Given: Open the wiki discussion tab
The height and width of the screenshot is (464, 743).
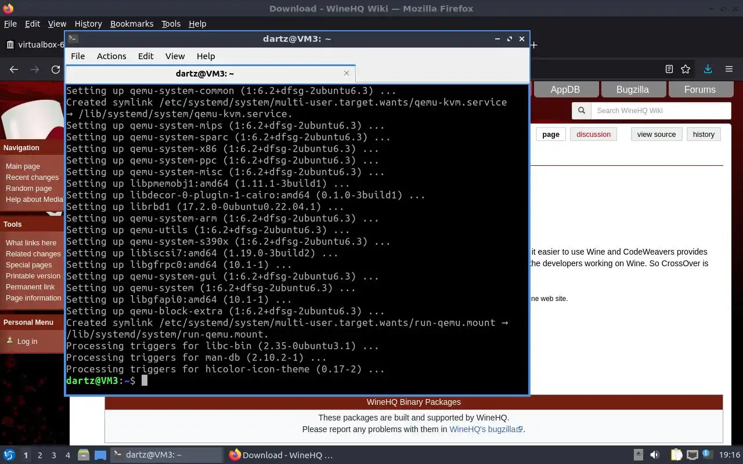Looking at the screenshot, I should click(x=593, y=134).
